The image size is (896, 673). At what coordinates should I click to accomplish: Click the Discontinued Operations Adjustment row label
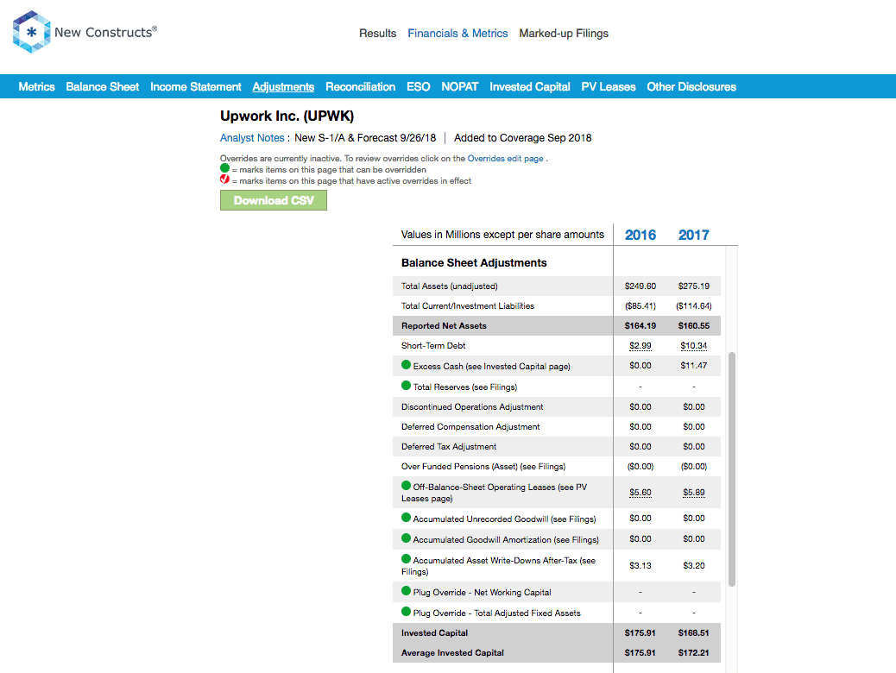click(472, 406)
